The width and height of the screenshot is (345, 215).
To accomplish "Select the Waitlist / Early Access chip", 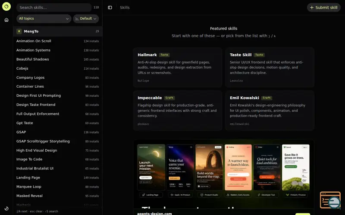I will point(238,195).
